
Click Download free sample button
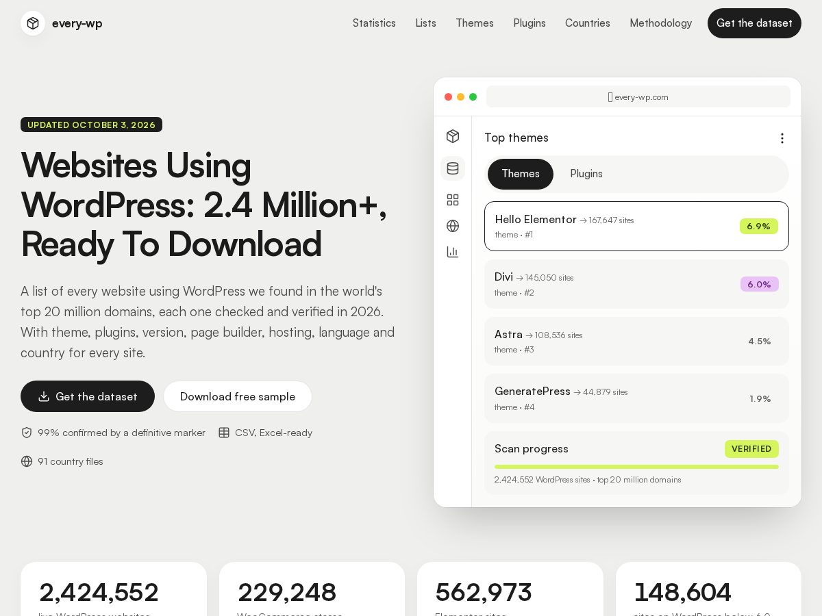[x=238, y=396]
